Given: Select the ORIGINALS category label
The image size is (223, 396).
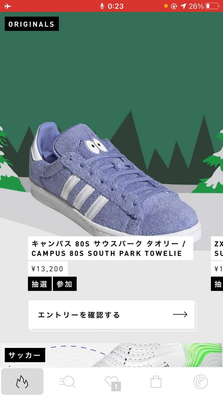Looking at the screenshot, I should click(x=32, y=24).
